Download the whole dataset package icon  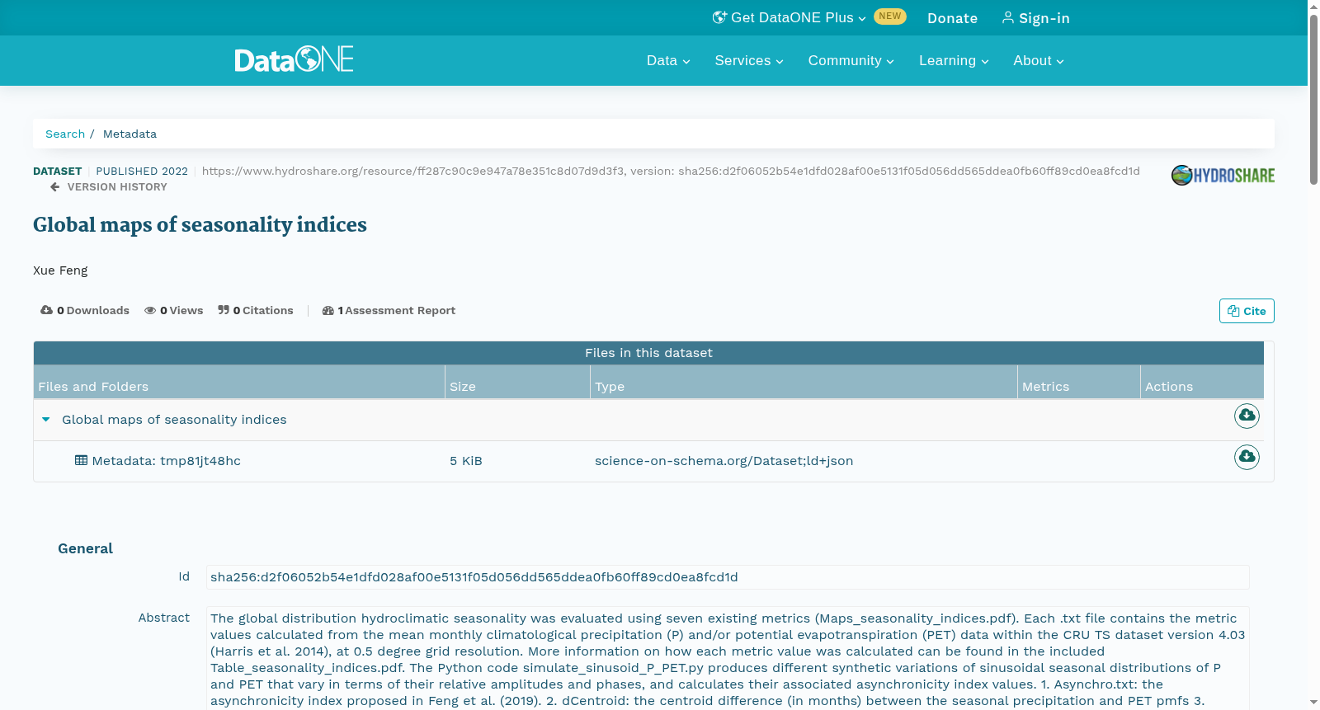pos(1247,416)
